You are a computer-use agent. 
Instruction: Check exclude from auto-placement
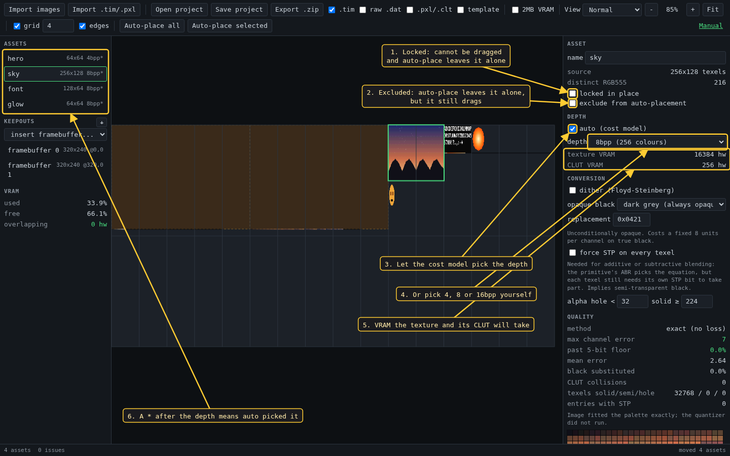[572, 103]
